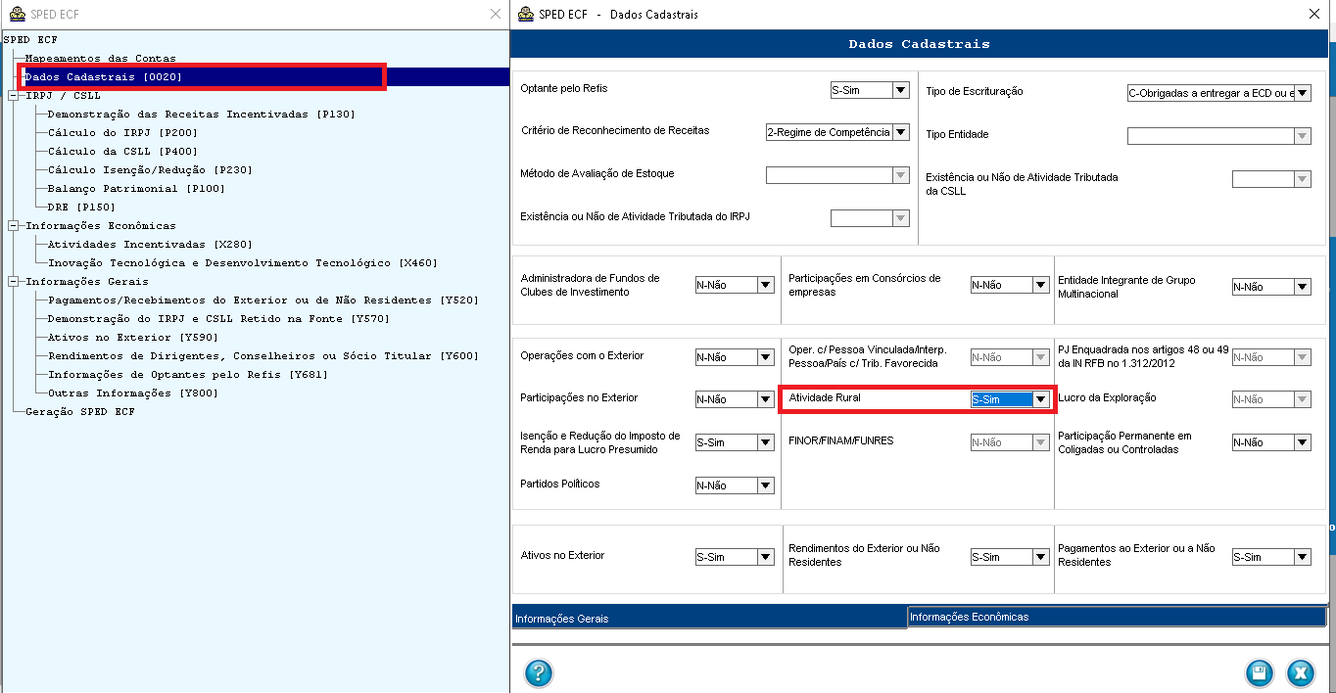
Task: Close the left SPED ECF tree window
Action: (496, 14)
